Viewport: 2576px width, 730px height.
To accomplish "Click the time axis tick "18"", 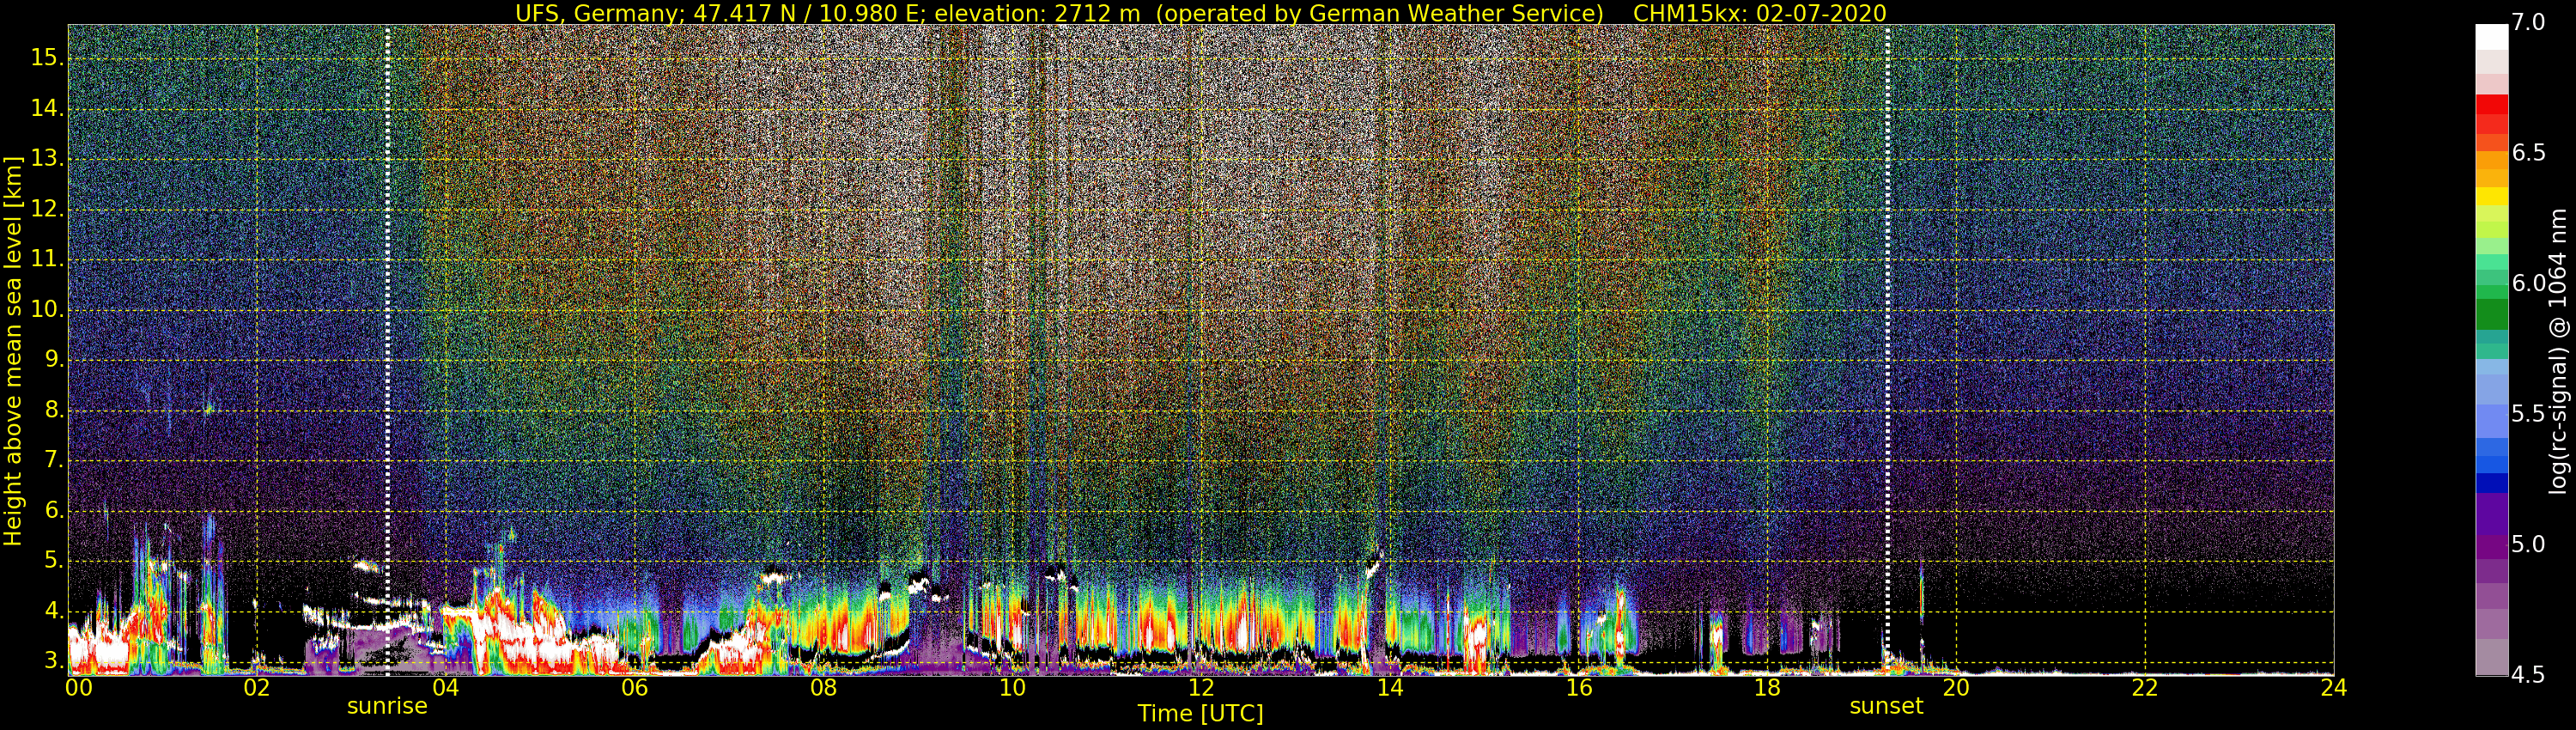I will pyautogui.click(x=1767, y=688).
